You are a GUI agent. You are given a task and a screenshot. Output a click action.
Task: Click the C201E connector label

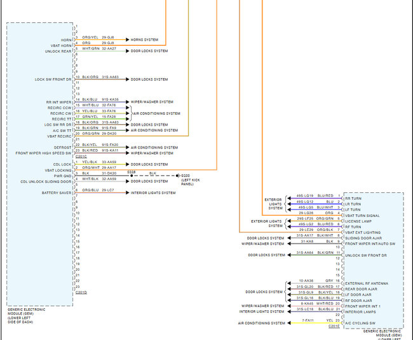pyautogui.click(x=334, y=326)
